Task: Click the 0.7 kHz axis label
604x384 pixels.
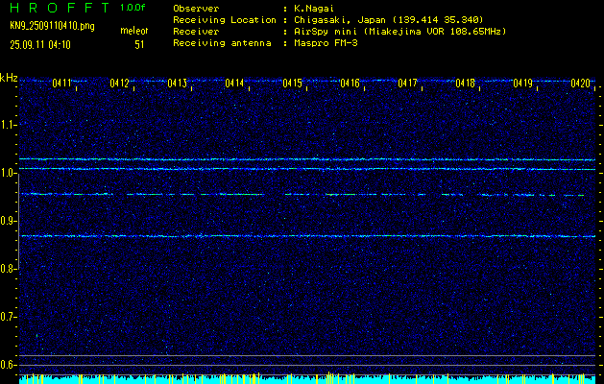Action: pos(9,317)
